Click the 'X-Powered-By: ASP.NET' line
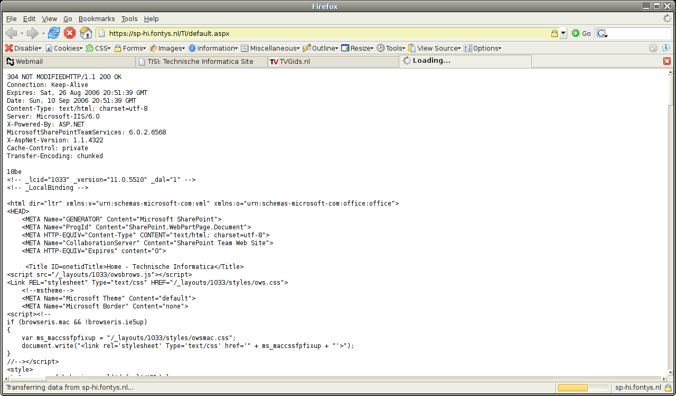 (x=46, y=124)
